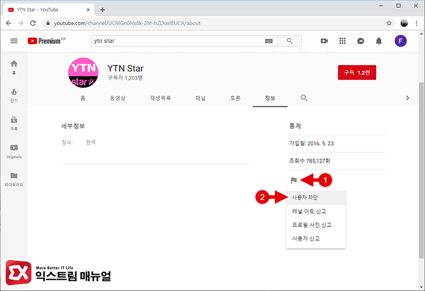The image size is (425, 291).
Task: Close the YTN Star - YouTube tab
Action: [88, 10]
